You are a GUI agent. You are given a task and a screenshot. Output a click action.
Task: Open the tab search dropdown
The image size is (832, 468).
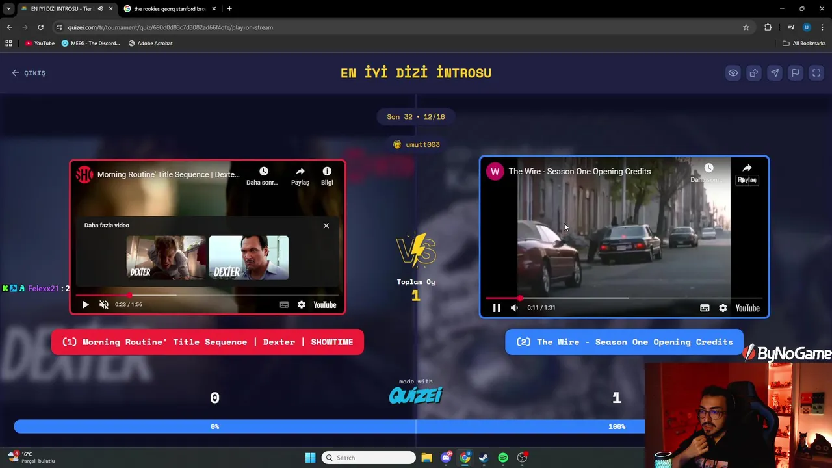click(x=8, y=9)
